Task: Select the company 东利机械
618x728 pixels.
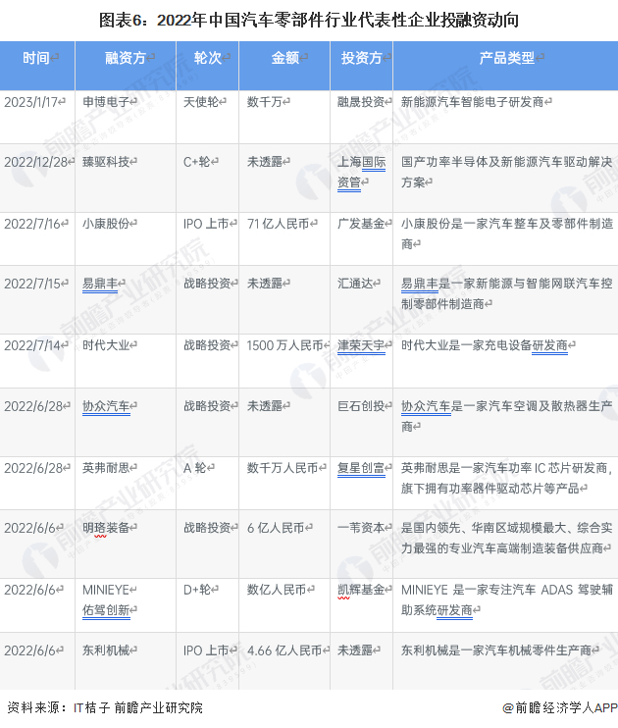Action: tap(106, 650)
